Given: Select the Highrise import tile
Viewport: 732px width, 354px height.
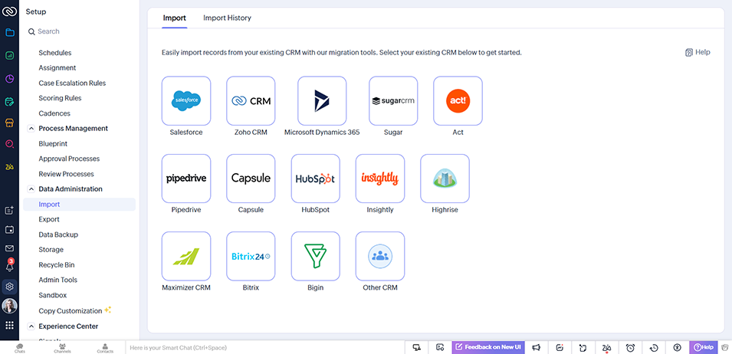Looking at the screenshot, I should (x=445, y=179).
